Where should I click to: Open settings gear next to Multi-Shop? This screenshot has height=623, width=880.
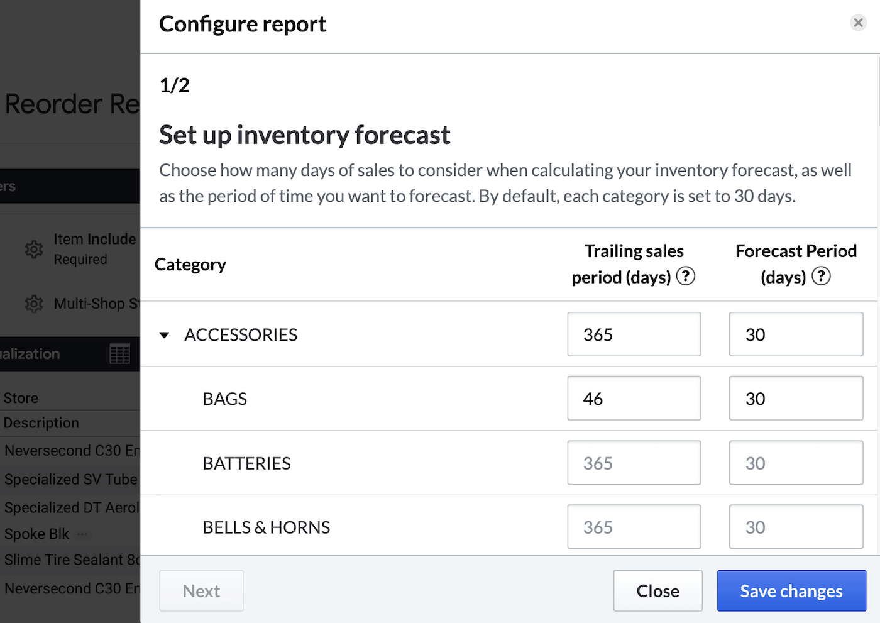tap(34, 304)
